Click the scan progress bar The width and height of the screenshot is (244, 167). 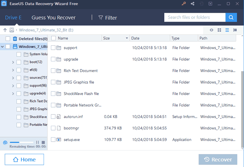(x=21, y=142)
